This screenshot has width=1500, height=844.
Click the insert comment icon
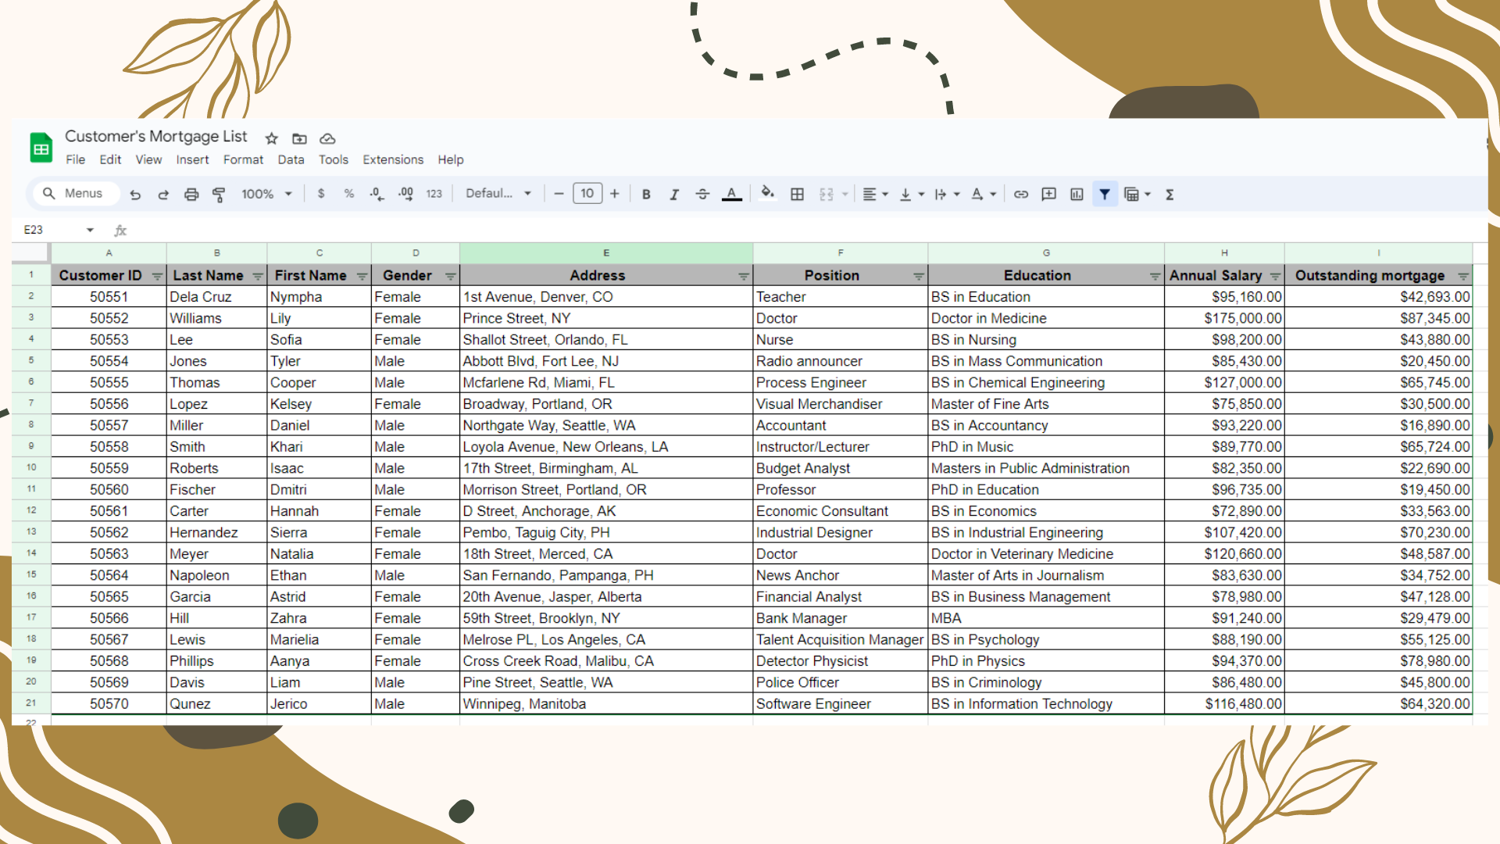click(x=1048, y=195)
